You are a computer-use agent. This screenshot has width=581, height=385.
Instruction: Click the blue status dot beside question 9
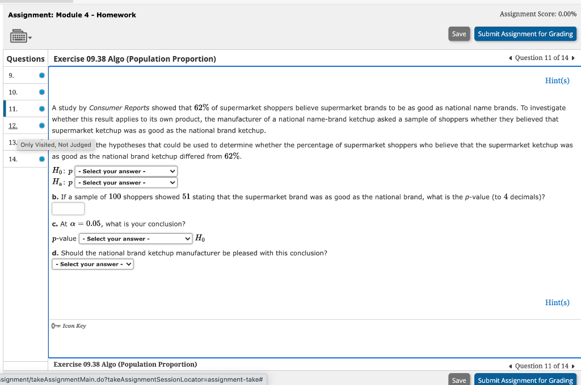click(x=40, y=75)
